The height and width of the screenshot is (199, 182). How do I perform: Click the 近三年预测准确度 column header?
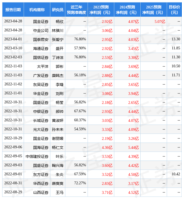pyautogui.click(x=76, y=10)
